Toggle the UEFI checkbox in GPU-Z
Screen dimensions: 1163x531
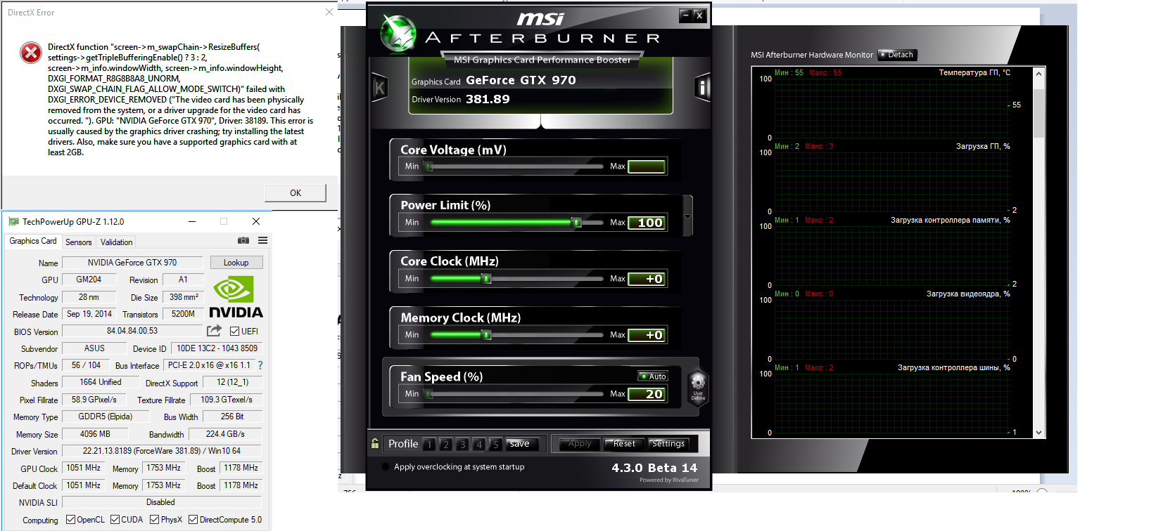[235, 332]
